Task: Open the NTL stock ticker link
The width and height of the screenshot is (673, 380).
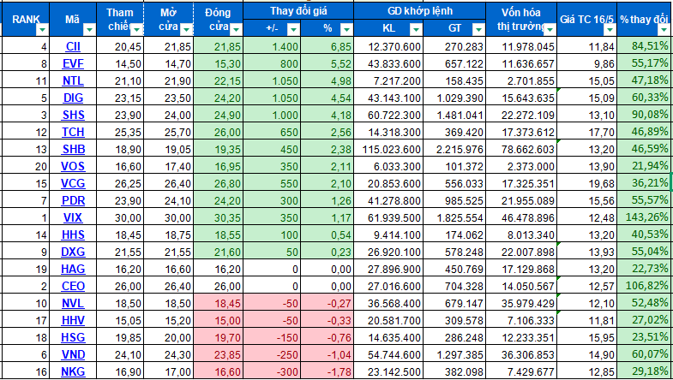Action: click(73, 80)
